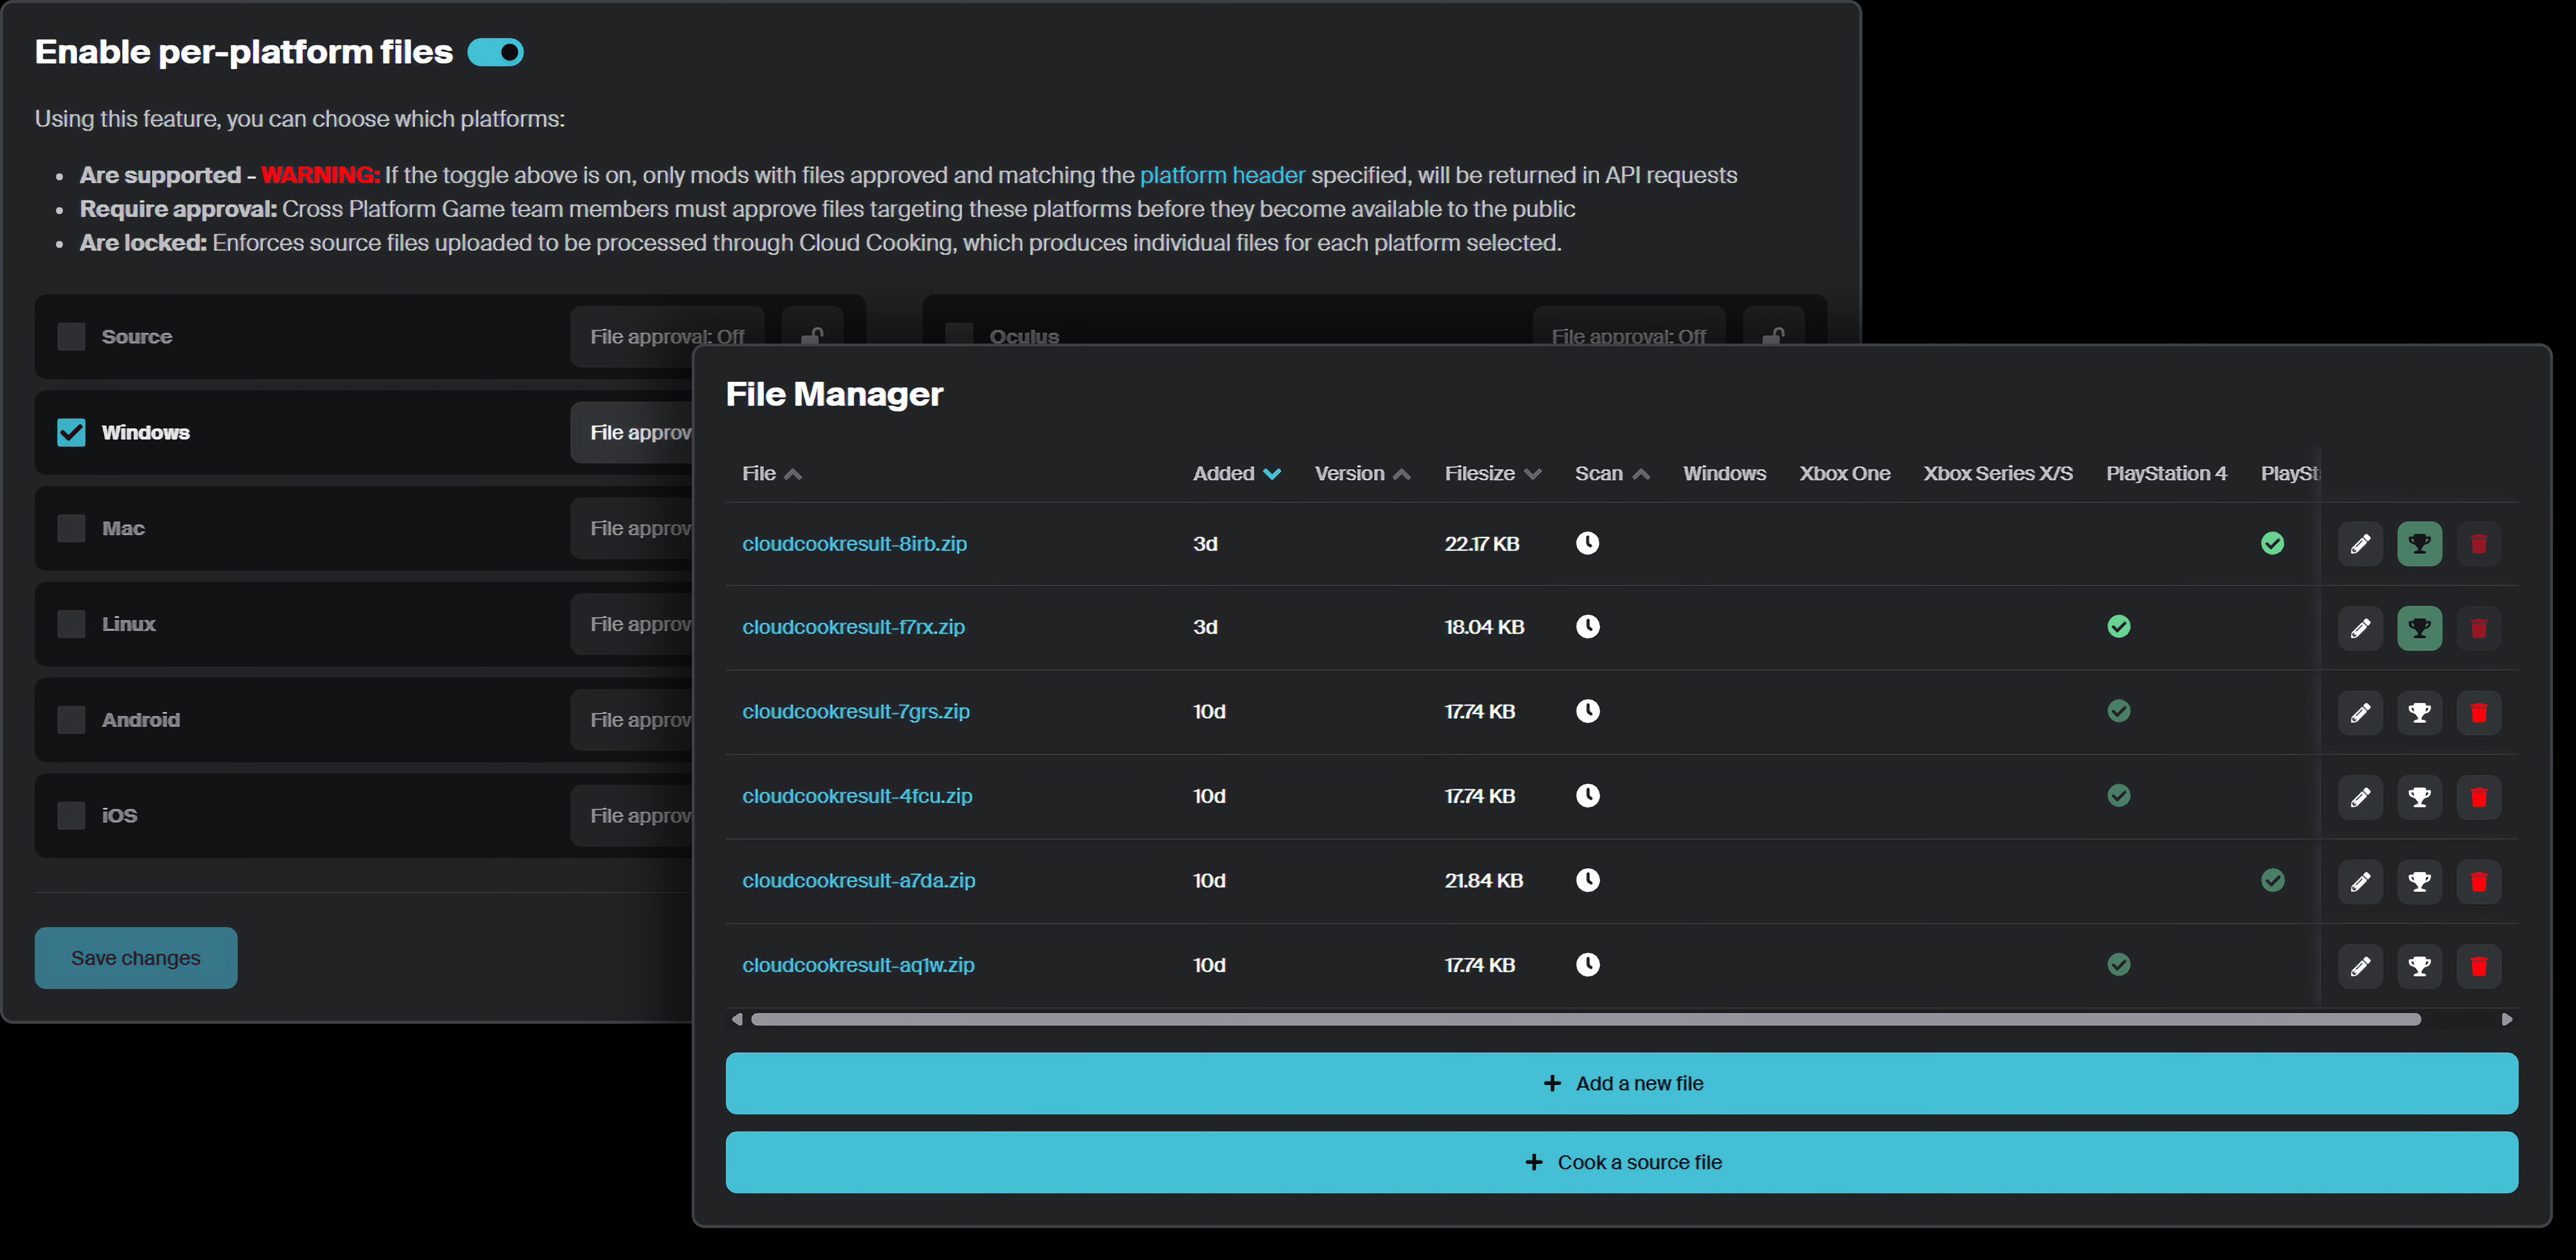This screenshot has width=2576, height=1260.
Task: Delete cloudcookresult-7grs.zip using trash icon
Action: (x=2478, y=712)
